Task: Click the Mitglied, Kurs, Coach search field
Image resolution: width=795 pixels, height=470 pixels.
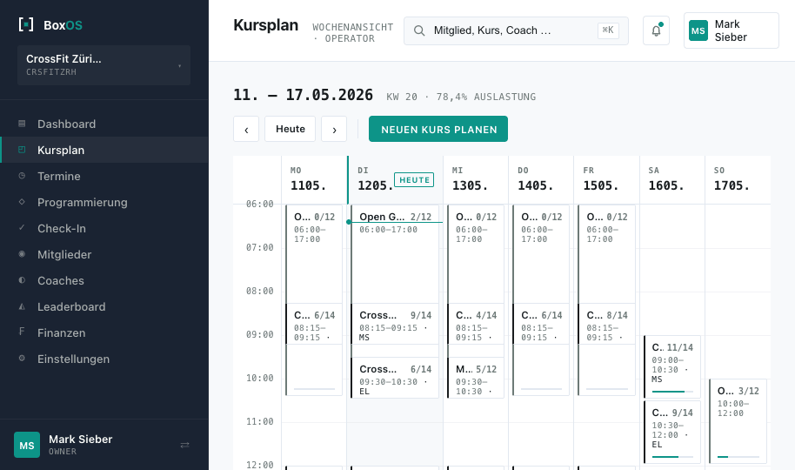Action: coord(516,30)
